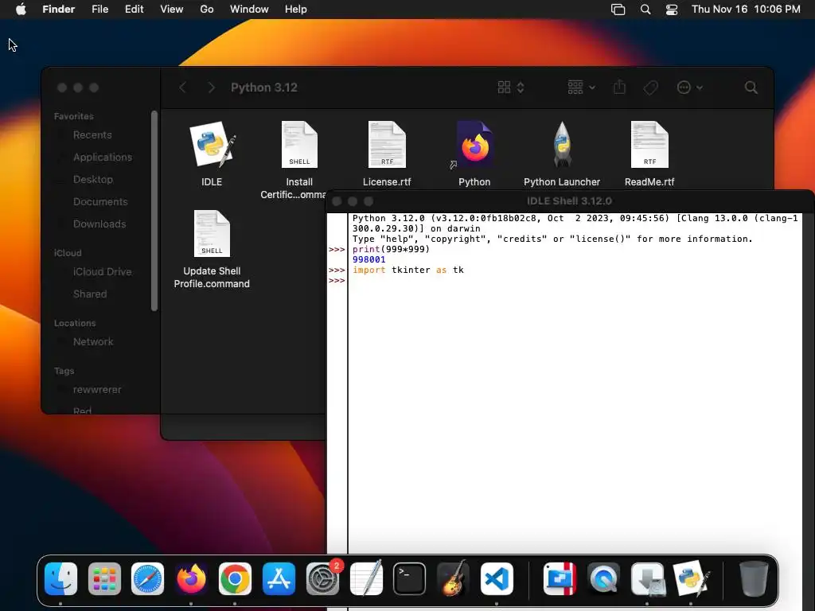Launch Safari from the Dock

click(x=147, y=579)
